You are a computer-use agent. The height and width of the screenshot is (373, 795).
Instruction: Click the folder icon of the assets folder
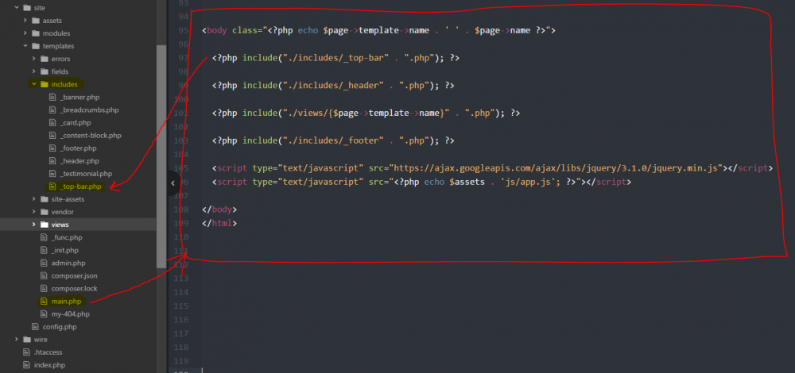36,21
